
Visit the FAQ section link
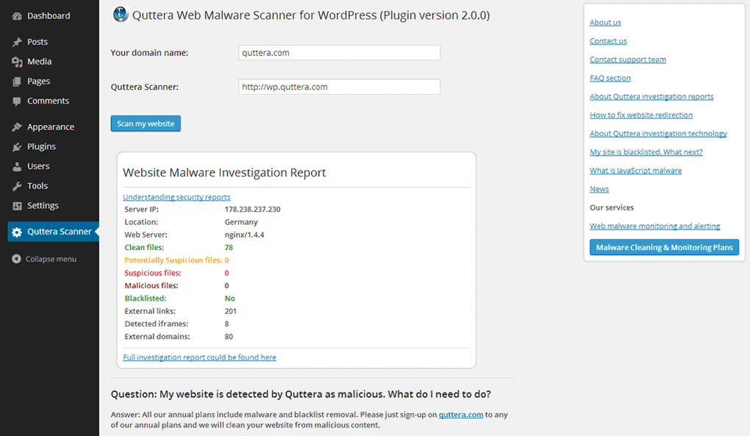tap(610, 78)
